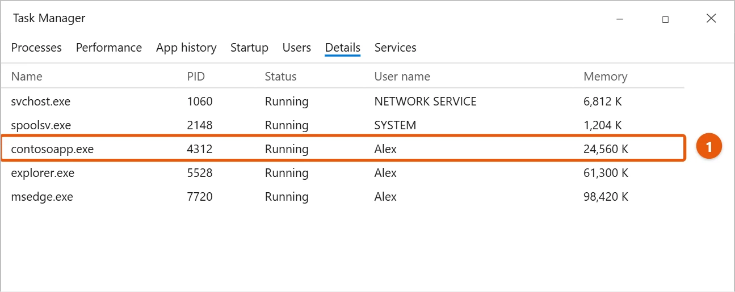The width and height of the screenshot is (735, 292).
Task: Click memory value 6,812 K
Action: [603, 102]
